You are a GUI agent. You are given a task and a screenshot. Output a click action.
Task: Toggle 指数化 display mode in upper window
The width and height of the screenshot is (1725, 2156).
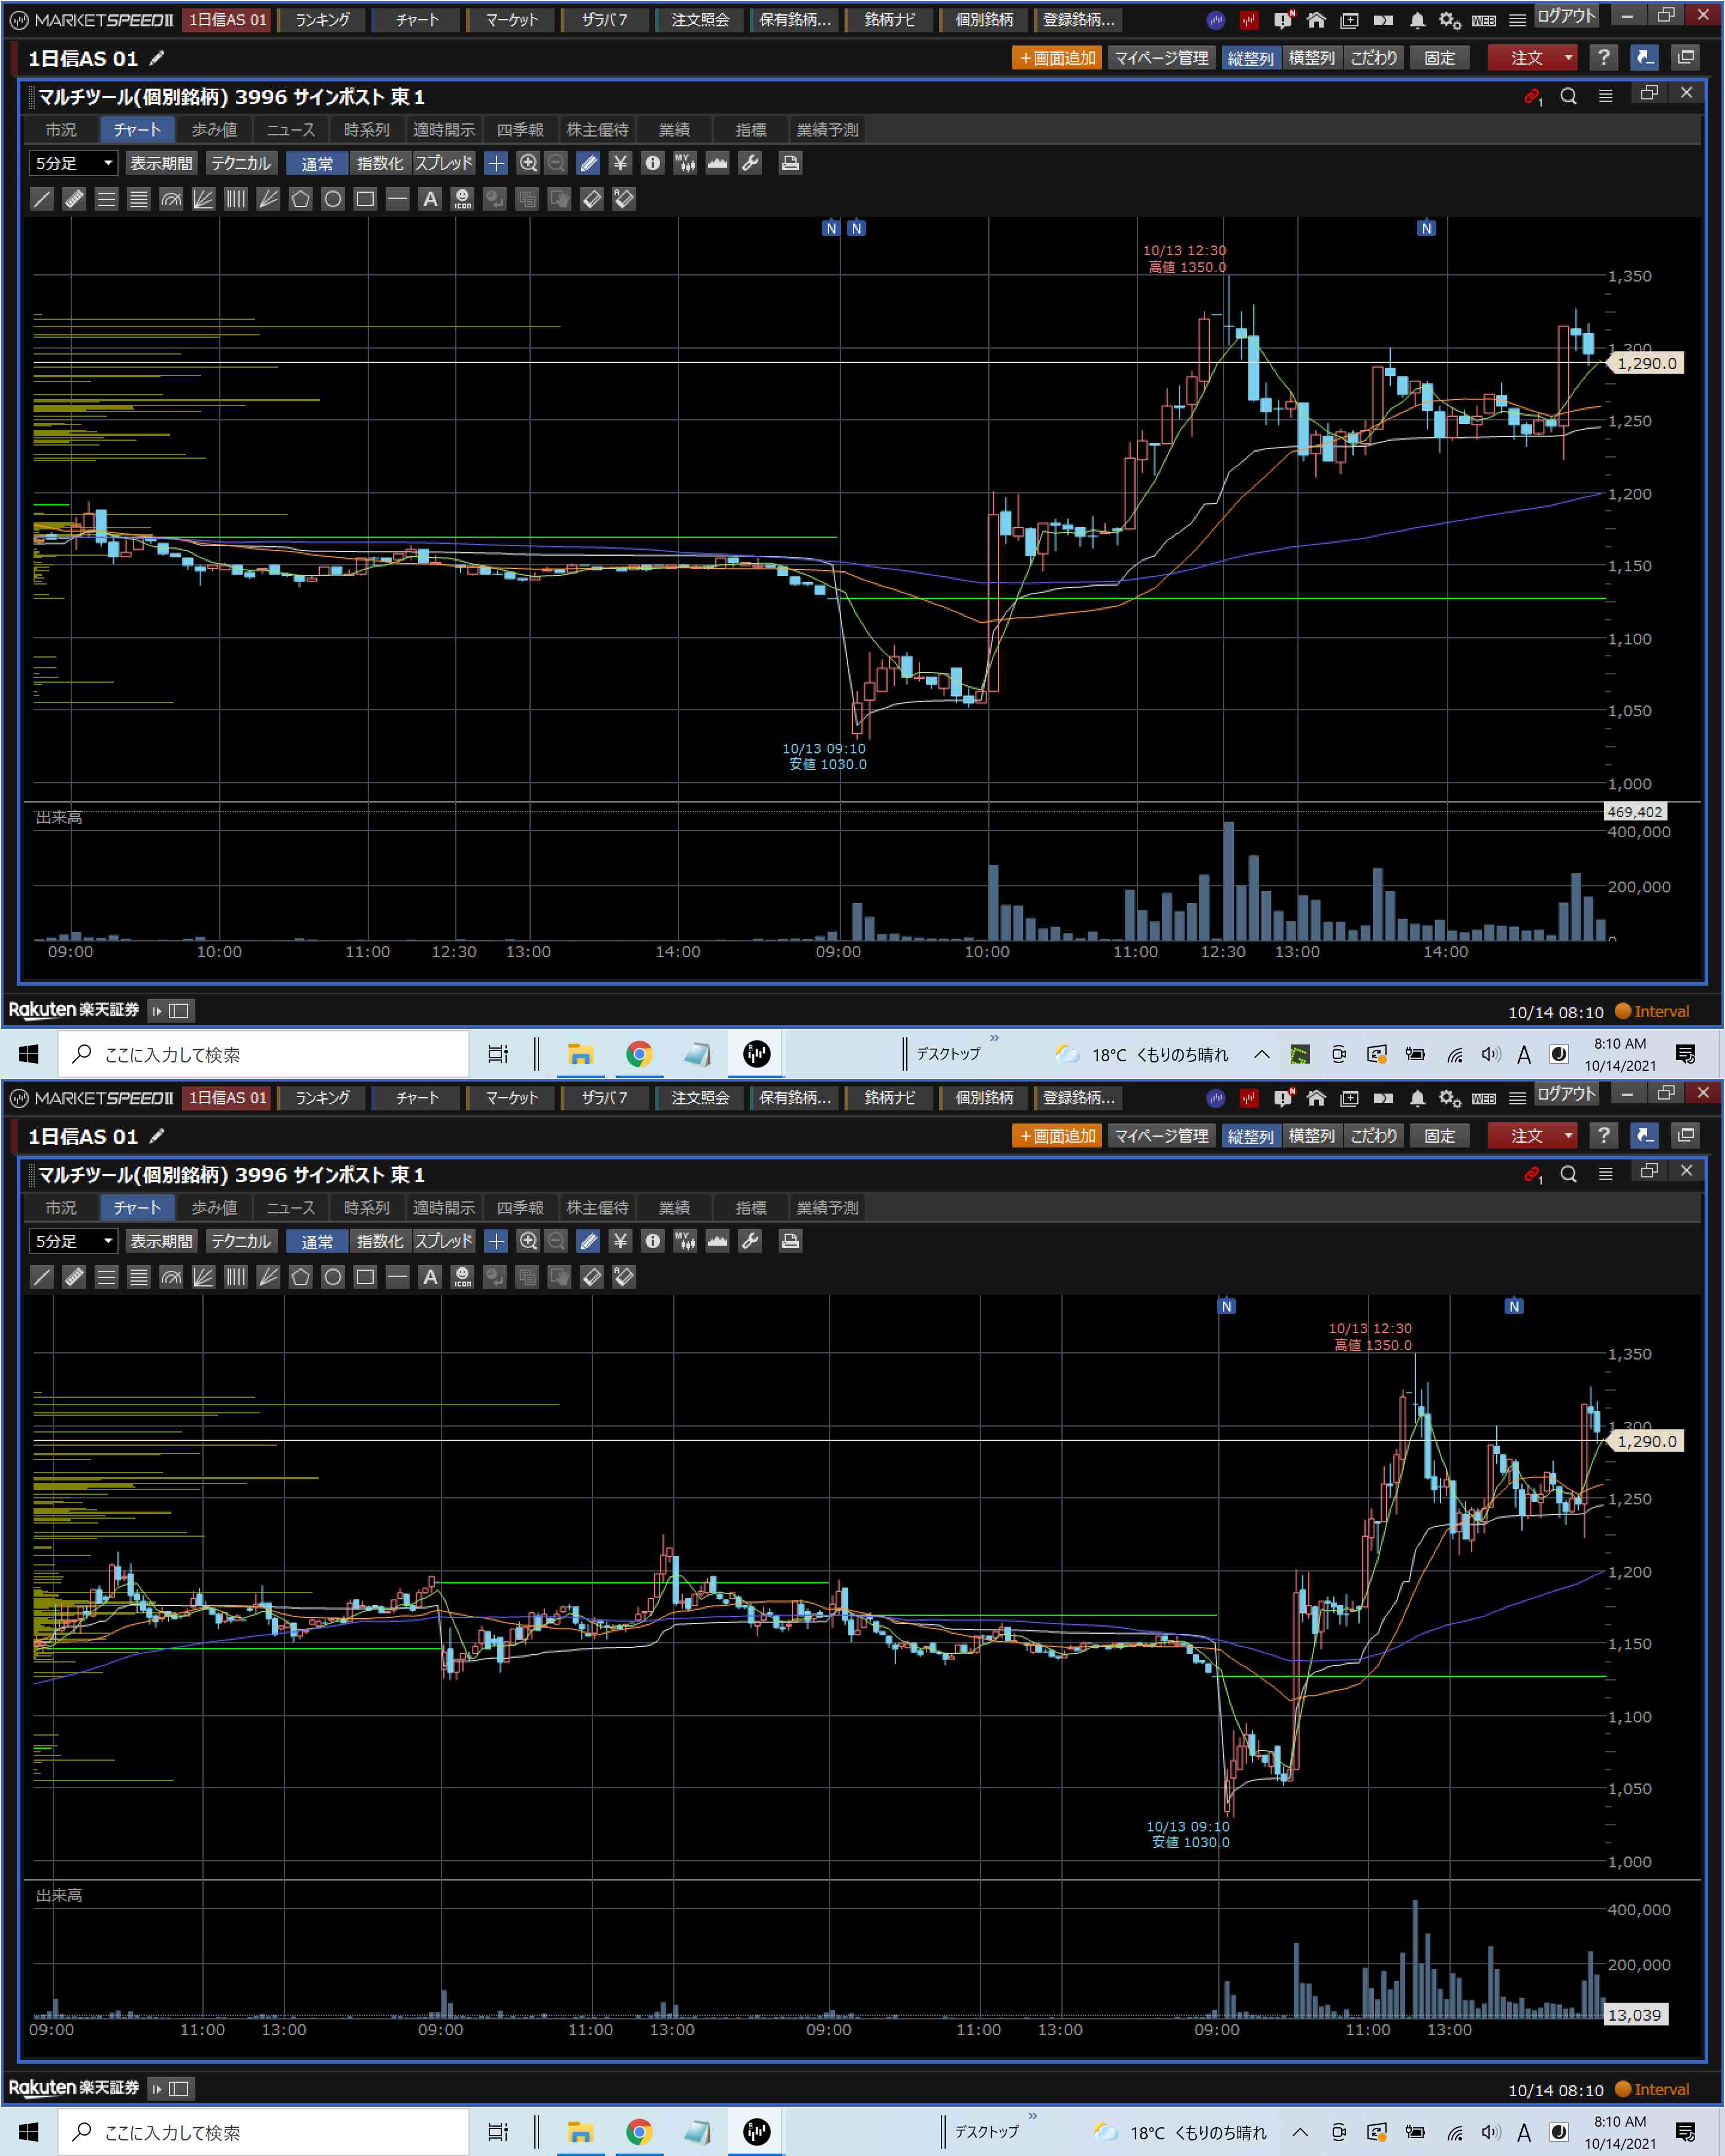point(379,163)
